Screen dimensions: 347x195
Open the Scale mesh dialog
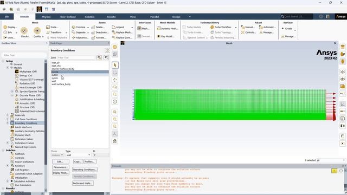[x=53, y=27]
